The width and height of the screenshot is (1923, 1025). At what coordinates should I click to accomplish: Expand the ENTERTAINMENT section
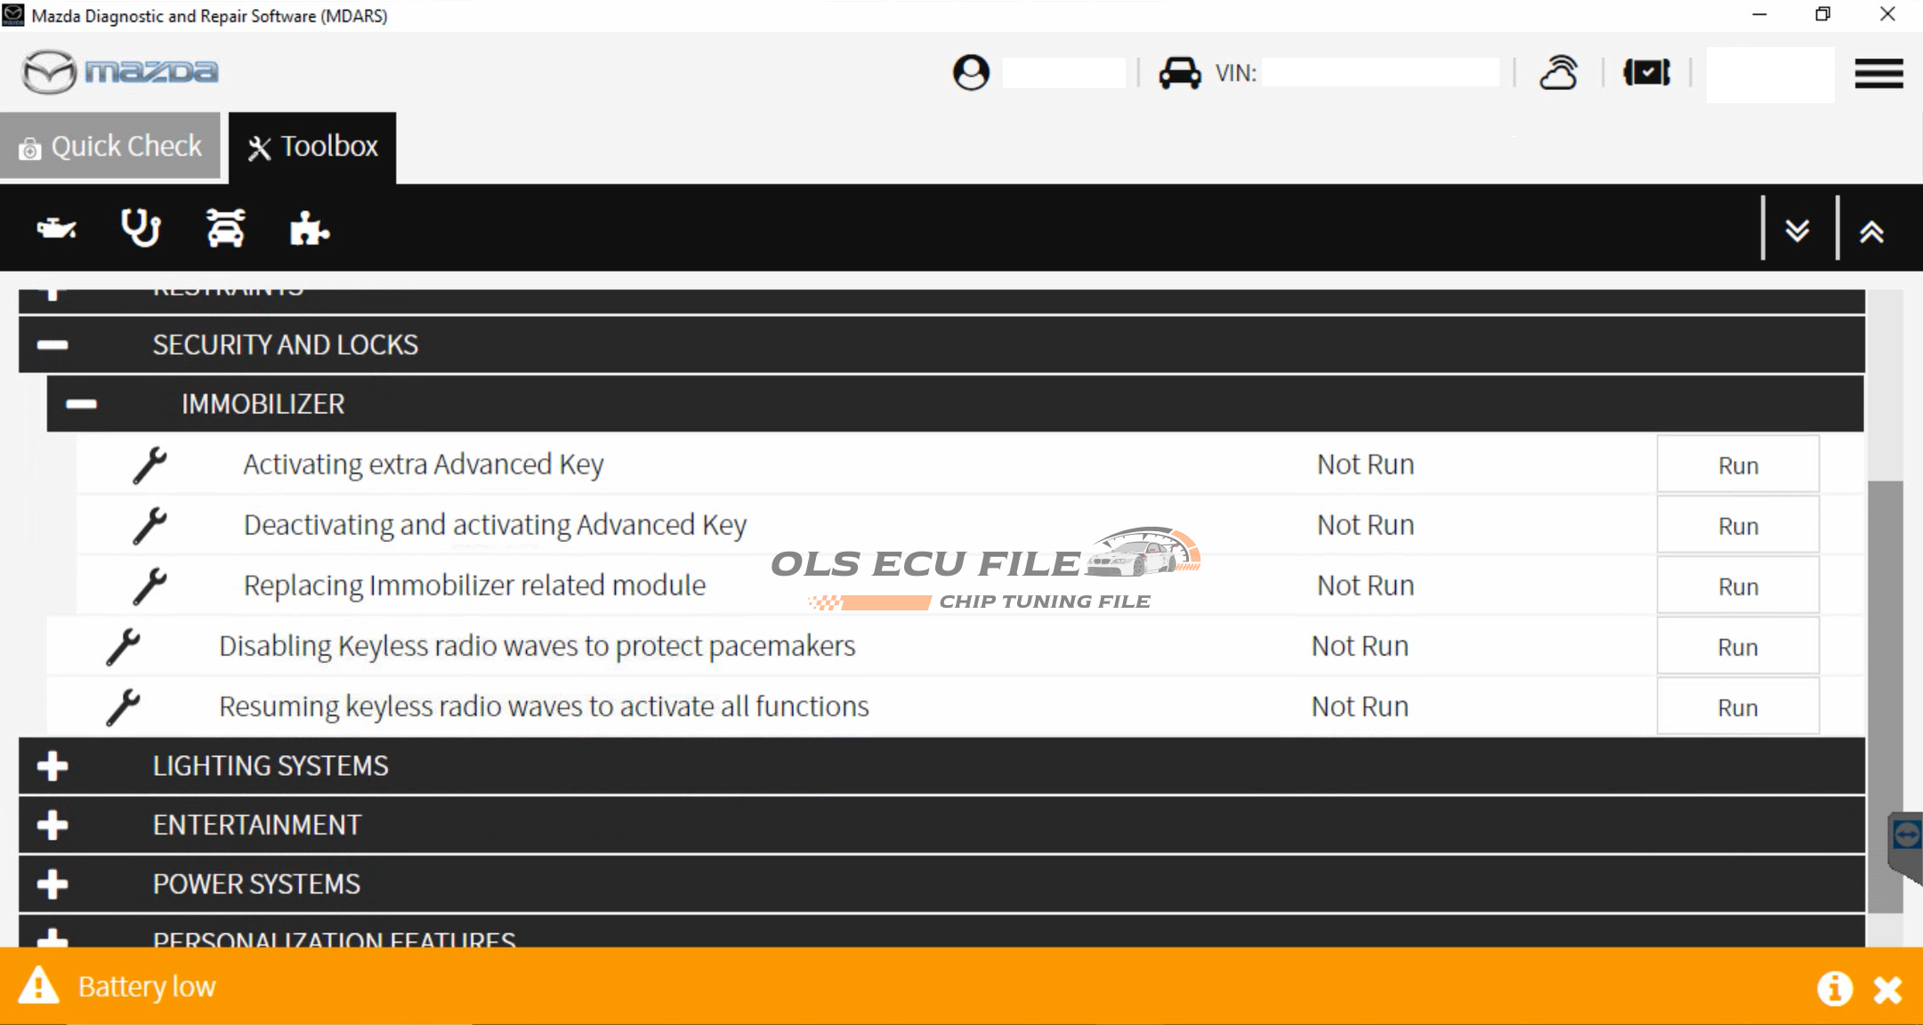click(x=53, y=826)
